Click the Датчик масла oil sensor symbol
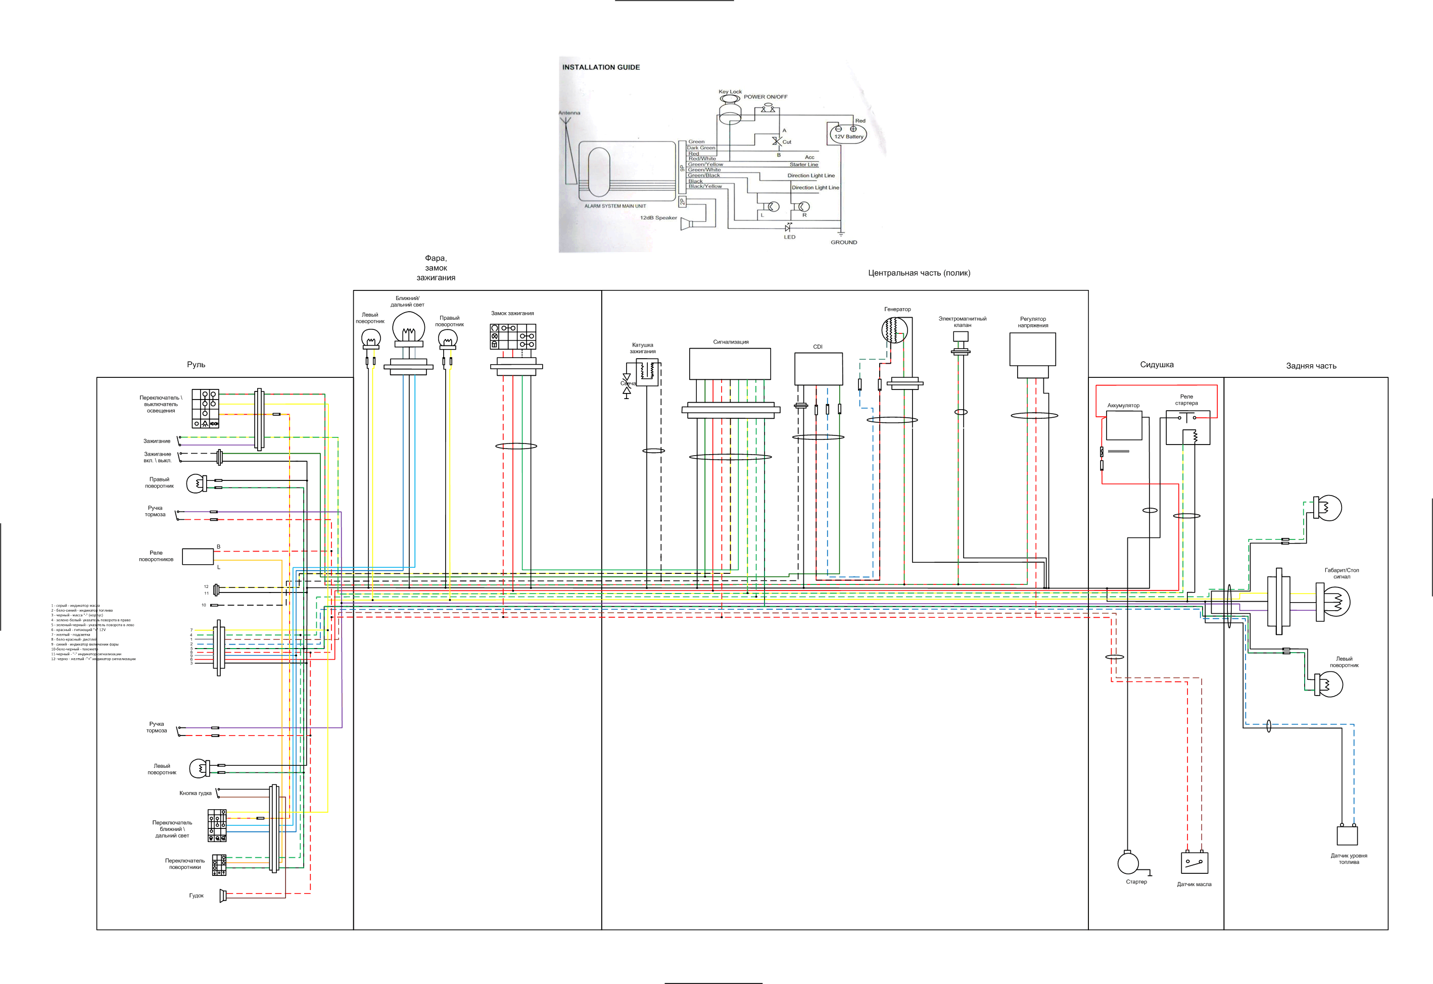Image resolution: width=1433 pixels, height=984 pixels. click(x=1195, y=863)
